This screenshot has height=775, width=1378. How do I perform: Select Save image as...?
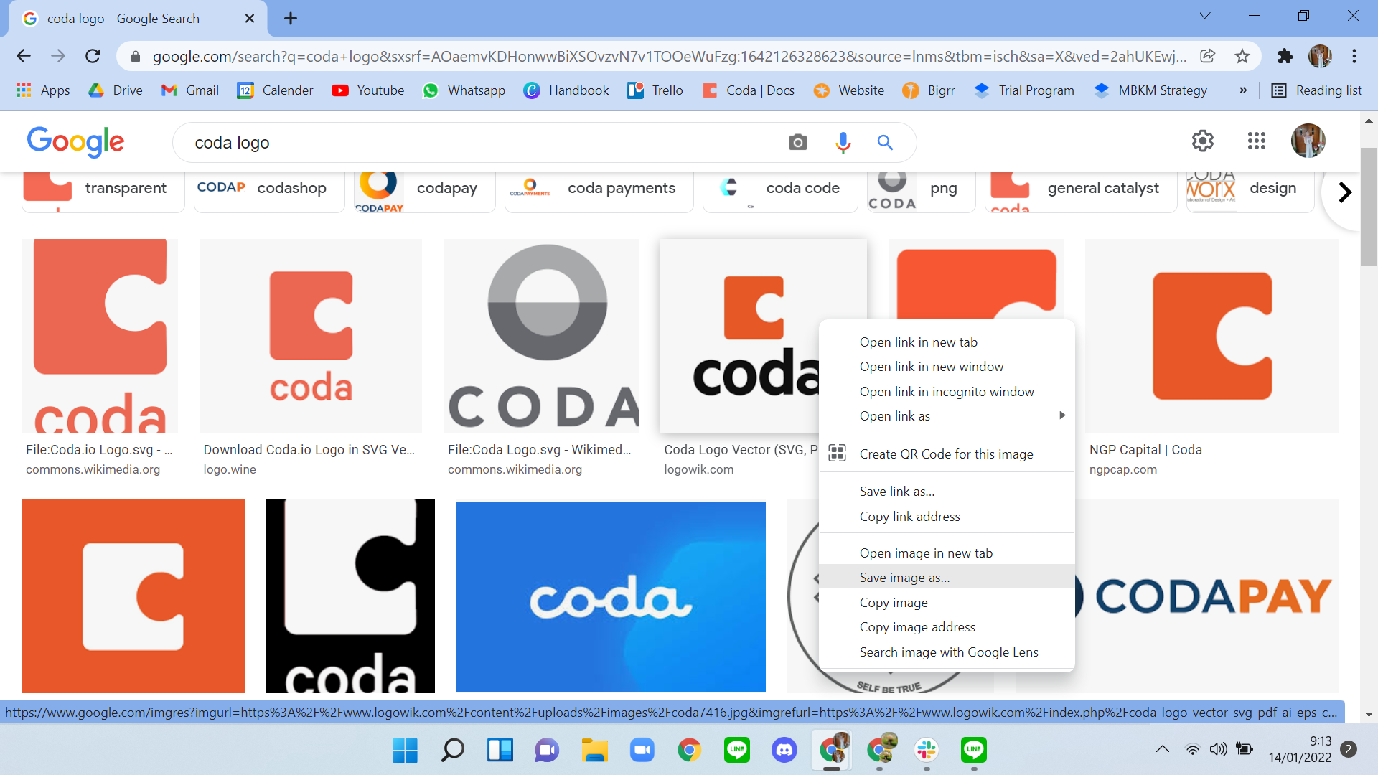point(947,577)
